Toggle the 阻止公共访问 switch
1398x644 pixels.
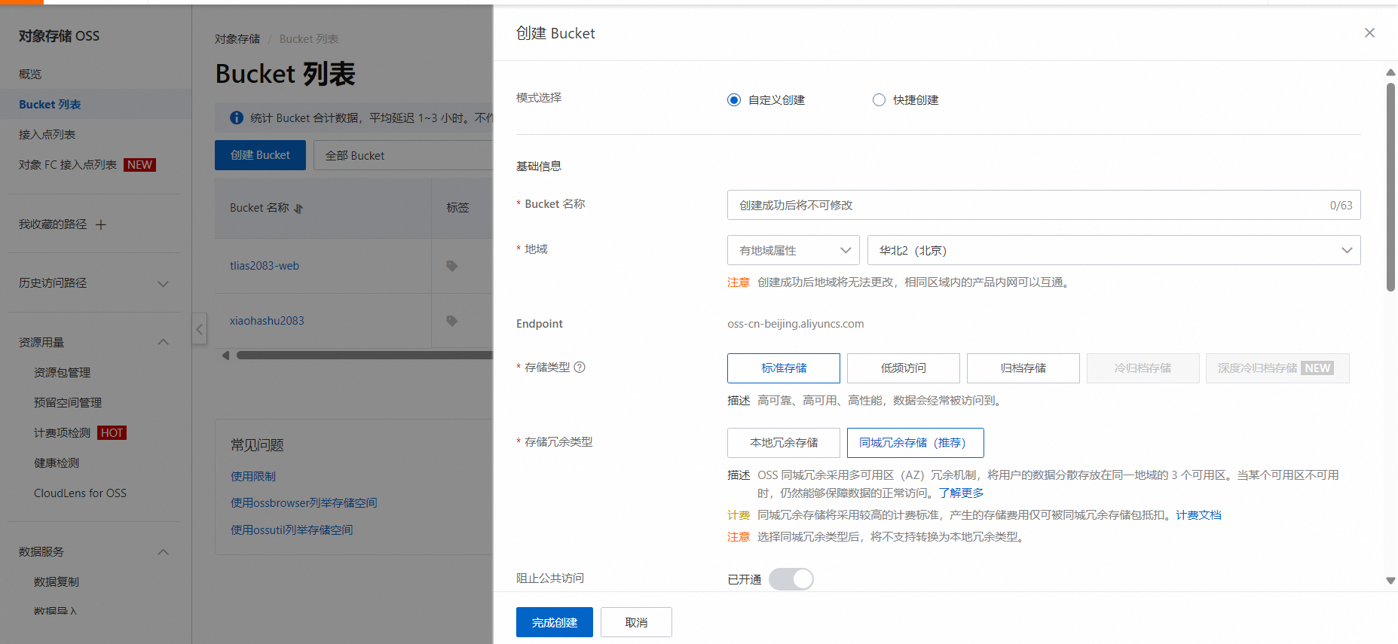click(791, 579)
